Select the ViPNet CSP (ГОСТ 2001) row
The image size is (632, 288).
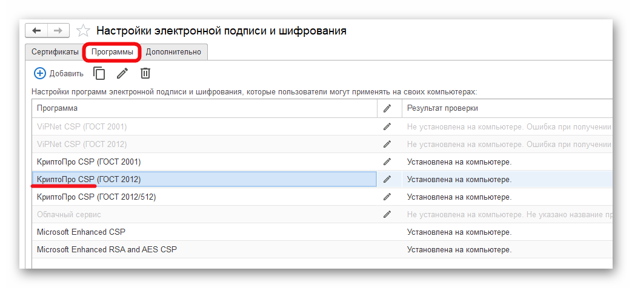[322, 126]
